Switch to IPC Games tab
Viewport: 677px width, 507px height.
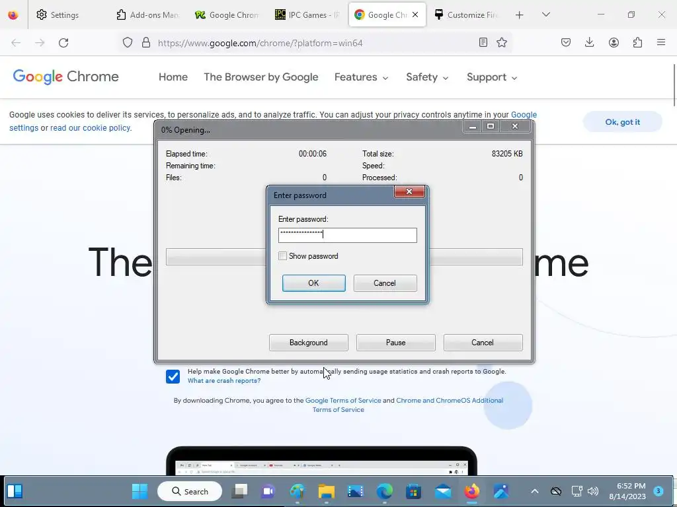click(x=307, y=15)
